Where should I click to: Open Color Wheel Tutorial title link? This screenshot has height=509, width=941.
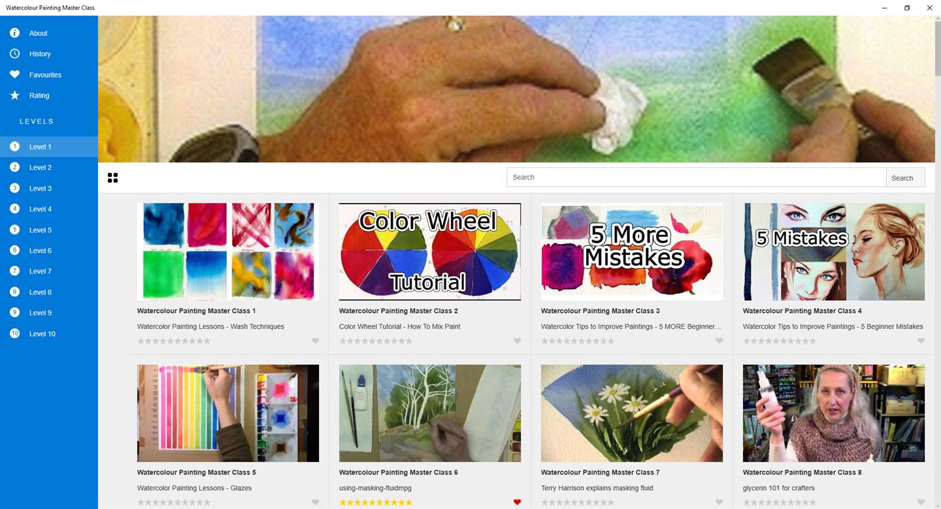pos(399,326)
